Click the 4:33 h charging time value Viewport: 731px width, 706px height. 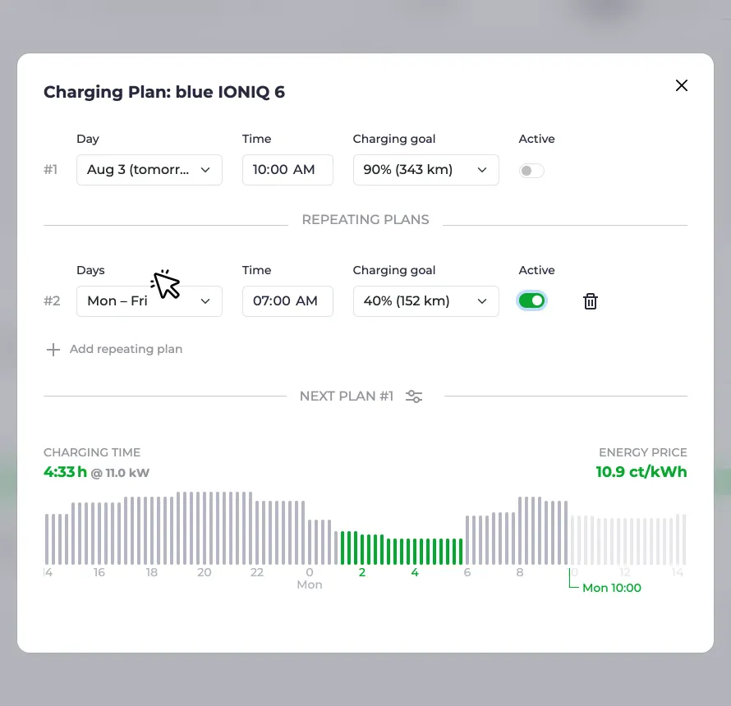point(65,472)
